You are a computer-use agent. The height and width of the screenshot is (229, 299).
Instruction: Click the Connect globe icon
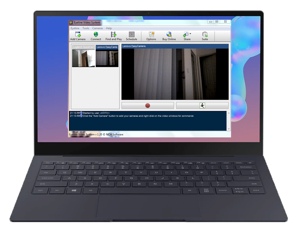click(x=96, y=34)
